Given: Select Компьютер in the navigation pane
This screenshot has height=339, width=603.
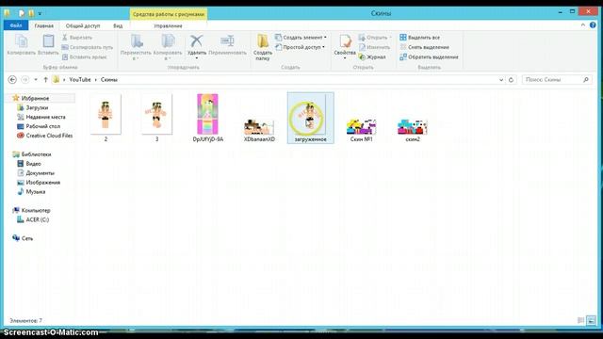Looking at the screenshot, I should point(36,210).
